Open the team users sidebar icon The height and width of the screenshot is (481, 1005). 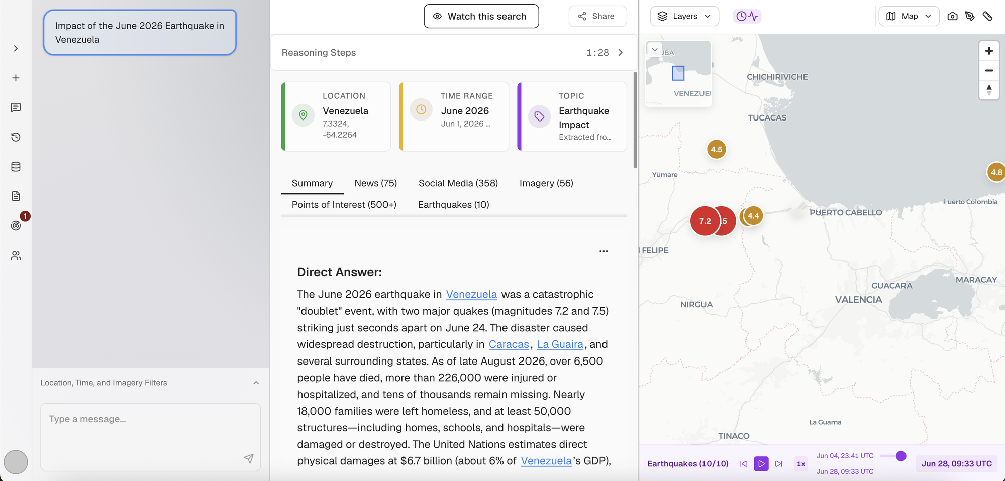click(x=16, y=256)
